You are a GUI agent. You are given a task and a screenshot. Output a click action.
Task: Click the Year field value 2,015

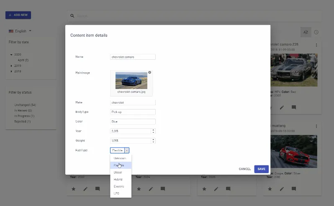(130, 131)
